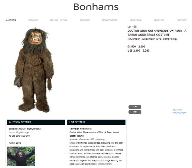Click the Flag button
The height and width of the screenshot is (168, 192).
click(x=135, y=107)
